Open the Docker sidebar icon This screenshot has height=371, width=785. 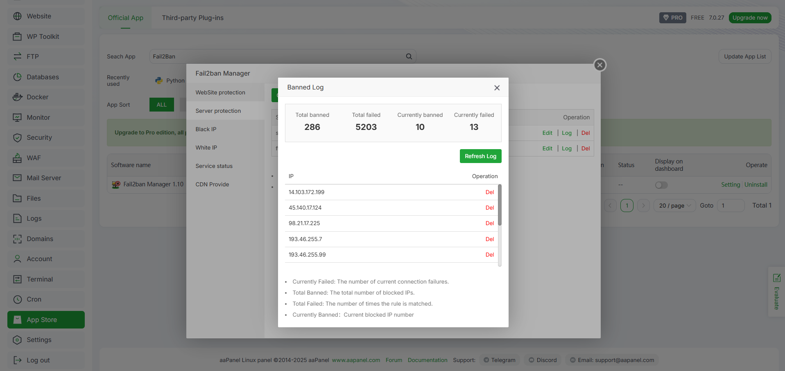click(17, 97)
